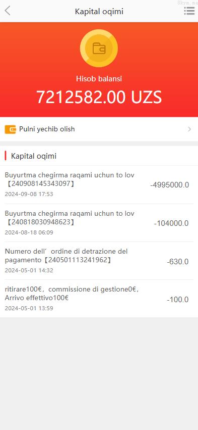Screen dimensions: 198x430
Task: Click the Hisob balansi label
Action: [99, 79]
